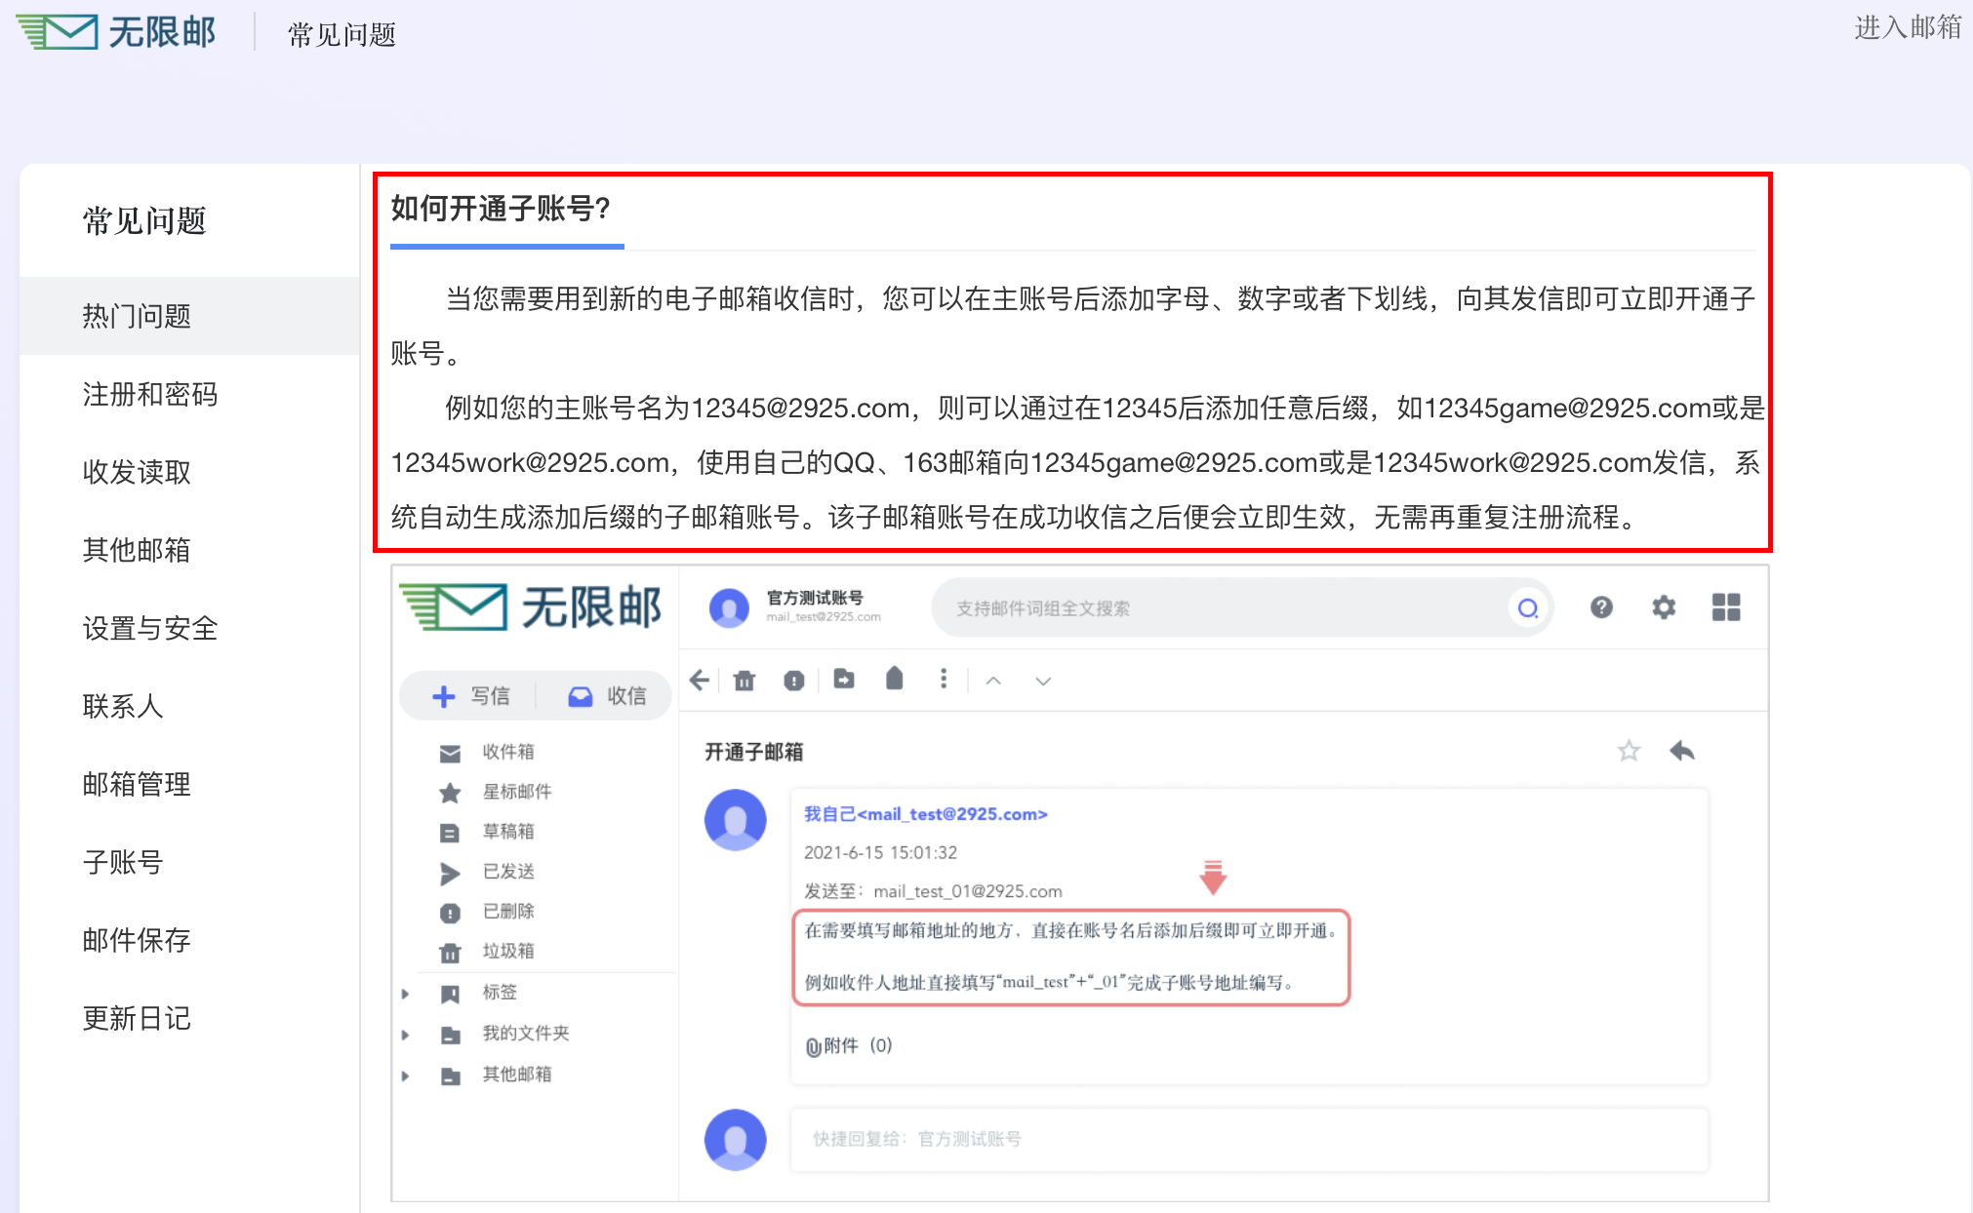Image resolution: width=1973 pixels, height=1213 pixels.
Task: Click the help question mark icon
Action: 1601,607
